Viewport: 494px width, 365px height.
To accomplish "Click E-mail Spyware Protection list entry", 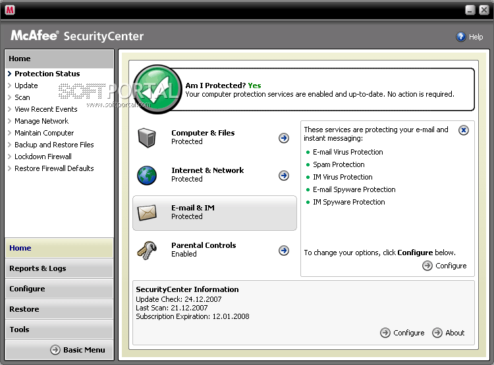I will [354, 189].
